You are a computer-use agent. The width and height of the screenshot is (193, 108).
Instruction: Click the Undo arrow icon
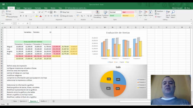tap(7, 4)
